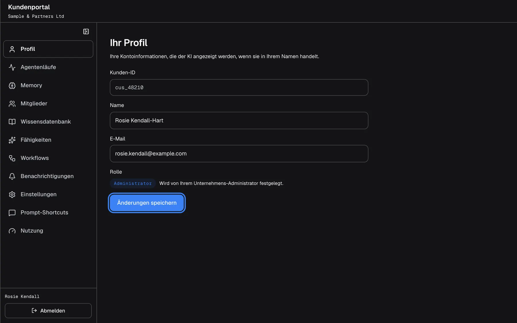The image size is (517, 323).
Task: Click the 'Rolle' label
Action: pos(116,172)
